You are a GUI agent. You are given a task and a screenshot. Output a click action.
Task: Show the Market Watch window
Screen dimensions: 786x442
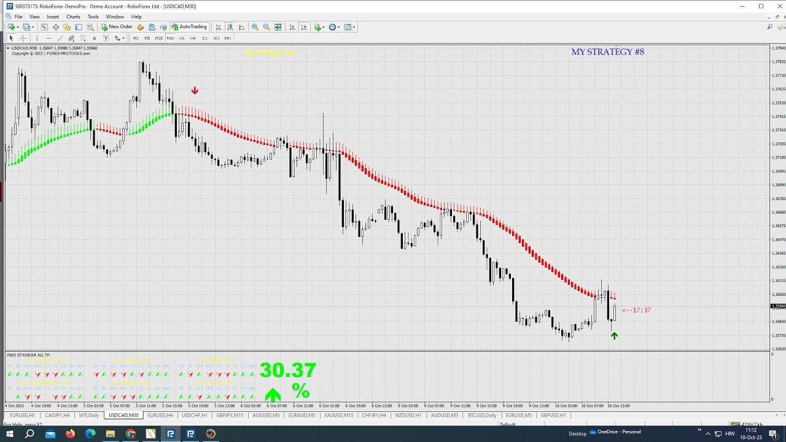pyautogui.click(x=44, y=27)
